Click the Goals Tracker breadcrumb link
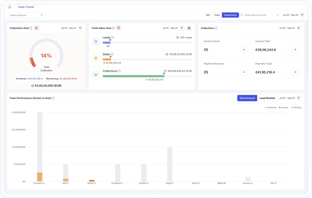This screenshot has height=198, width=312. [x=26, y=6]
